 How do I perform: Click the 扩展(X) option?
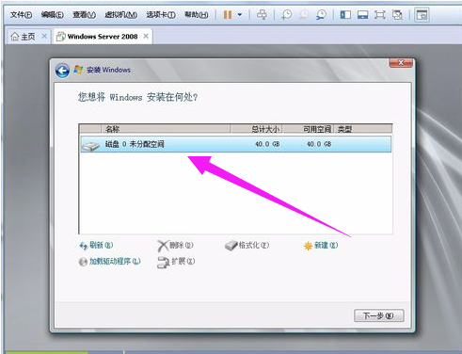click(176, 262)
